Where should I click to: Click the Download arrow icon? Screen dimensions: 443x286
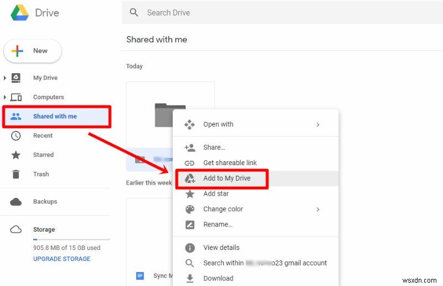190,278
